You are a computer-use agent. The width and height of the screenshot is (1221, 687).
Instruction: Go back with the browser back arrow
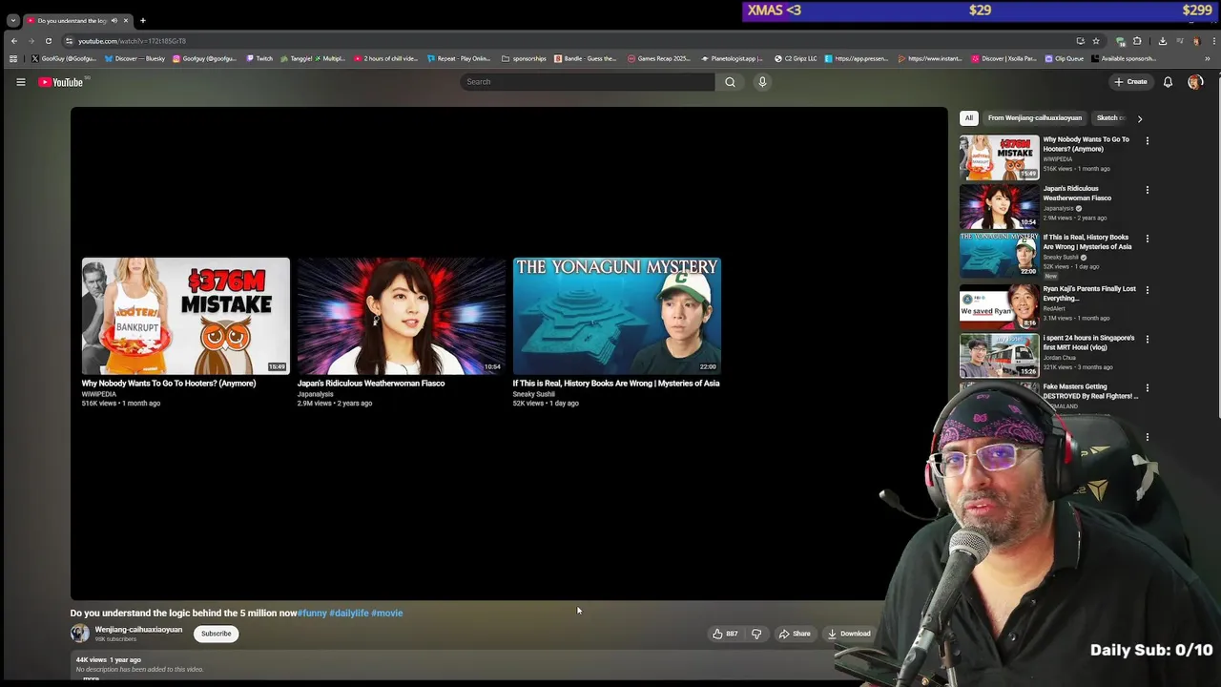tap(13, 41)
